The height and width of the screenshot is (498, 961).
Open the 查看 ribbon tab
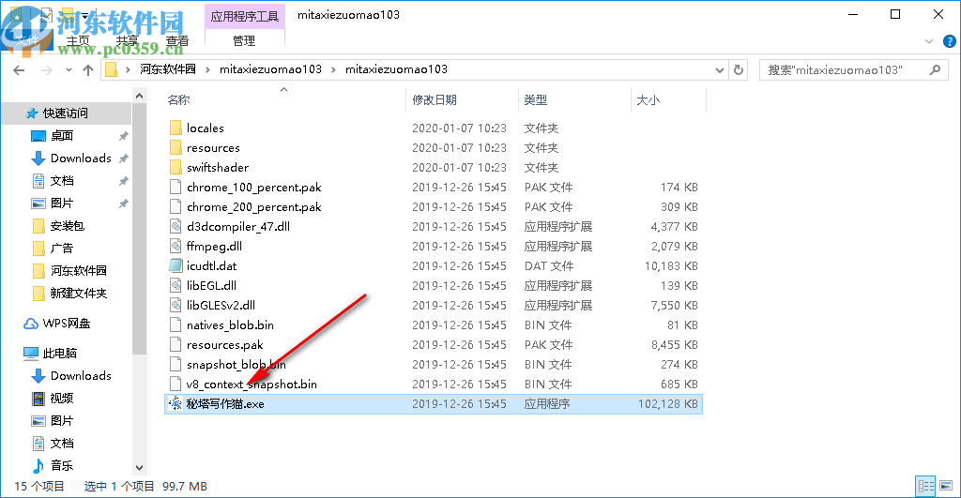coord(177,41)
